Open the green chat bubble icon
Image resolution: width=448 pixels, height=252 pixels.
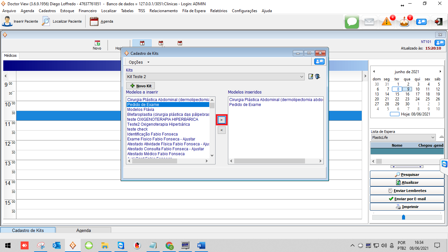click(352, 22)
